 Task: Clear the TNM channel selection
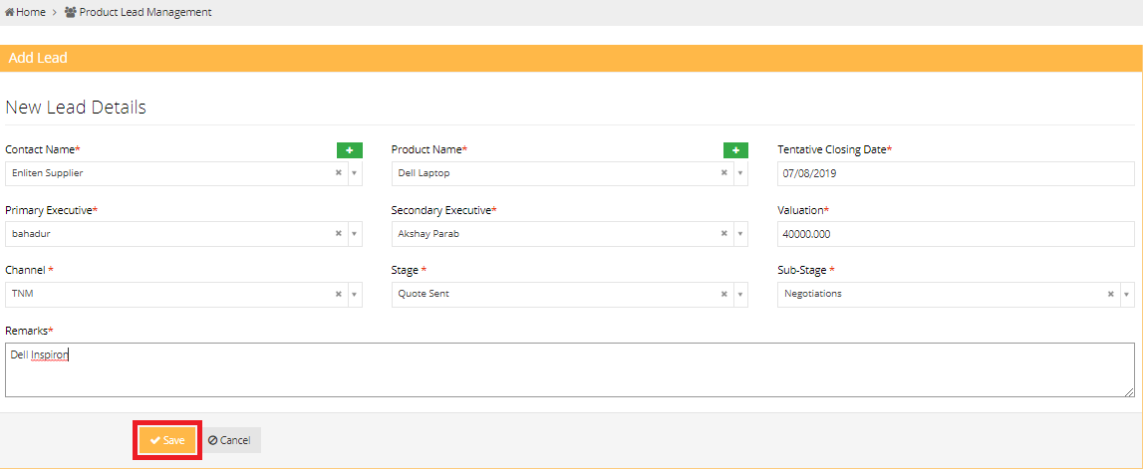coord(338,295)
